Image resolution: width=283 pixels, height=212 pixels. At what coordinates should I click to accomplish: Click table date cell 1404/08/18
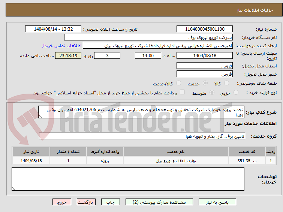(31, 161)
